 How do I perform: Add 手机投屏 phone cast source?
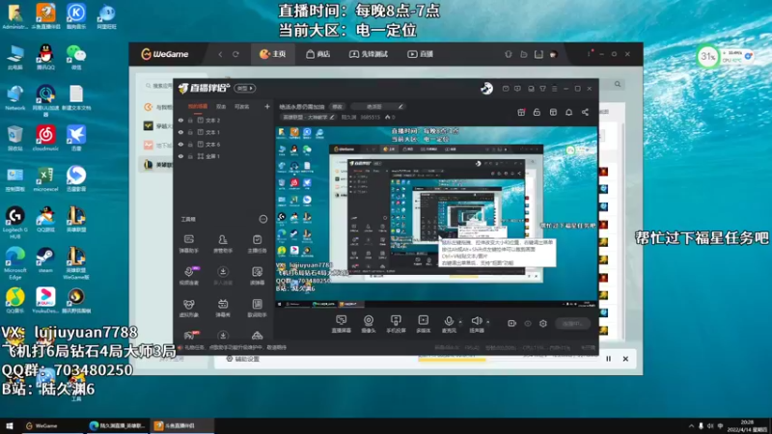(396, 324)
